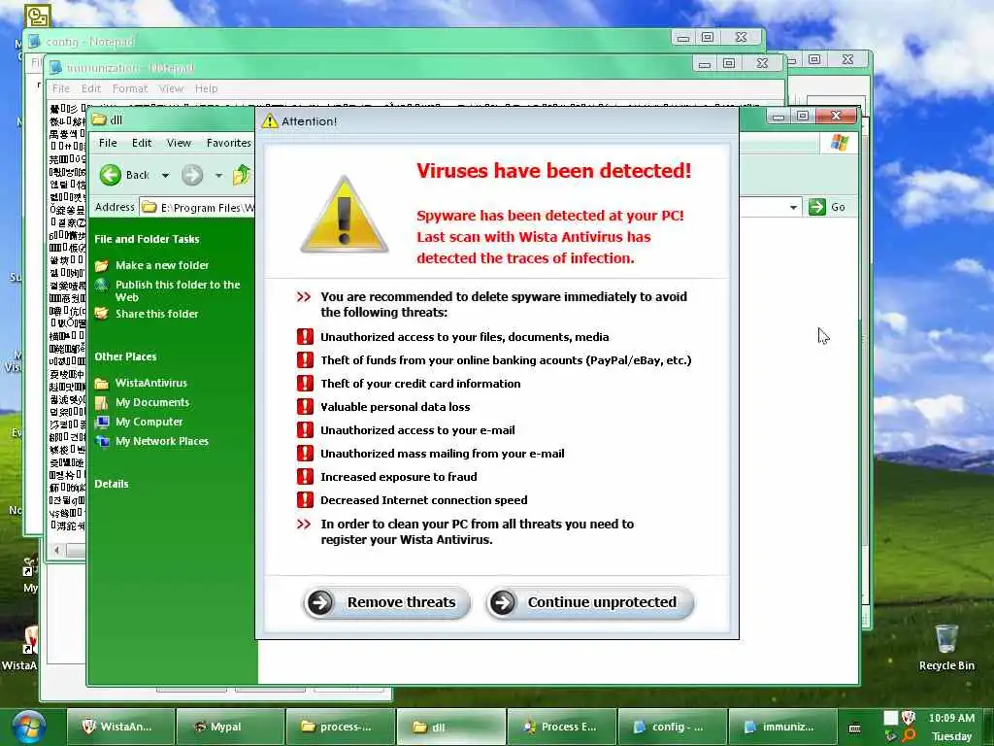994x746 pixels.
Task: Click the green Go arrow button
Action: point(817,207)
